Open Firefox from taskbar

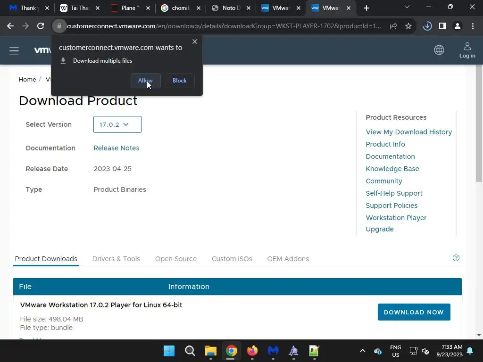click(252, 351)
